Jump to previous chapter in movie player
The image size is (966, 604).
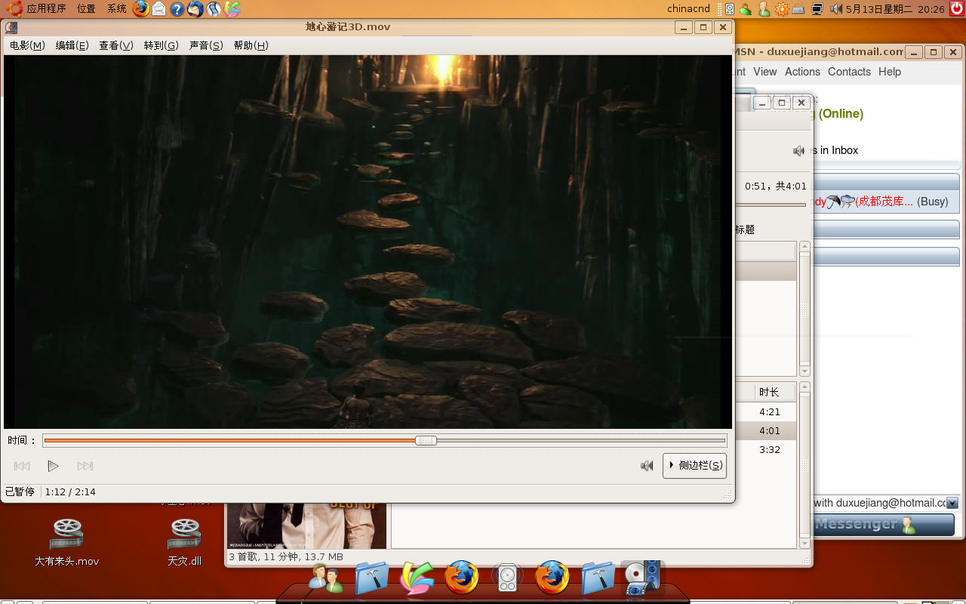point(22,466)
